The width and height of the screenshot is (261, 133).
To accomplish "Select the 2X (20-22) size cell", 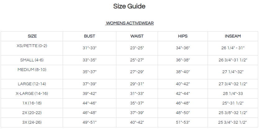I will (32, 113).
